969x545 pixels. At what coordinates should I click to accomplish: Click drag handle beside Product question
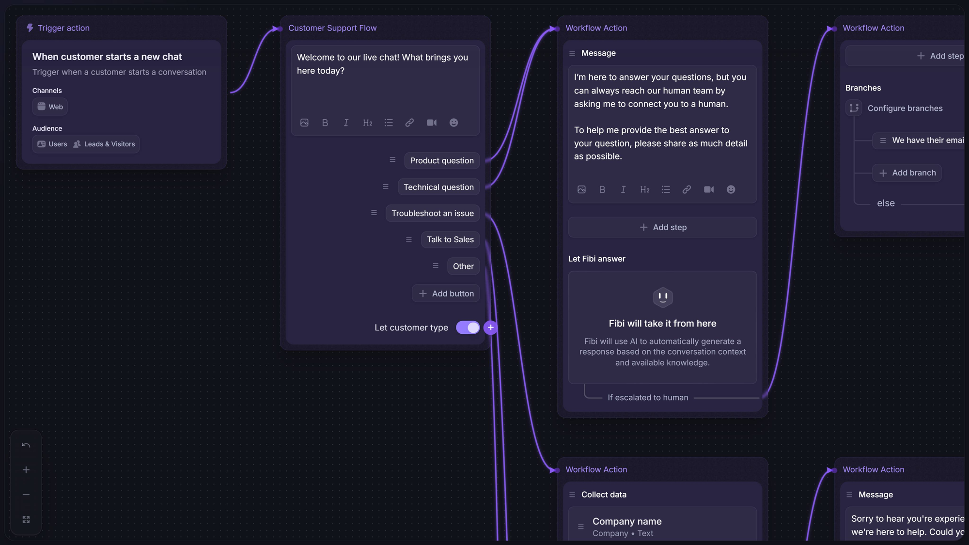(392, 160)
